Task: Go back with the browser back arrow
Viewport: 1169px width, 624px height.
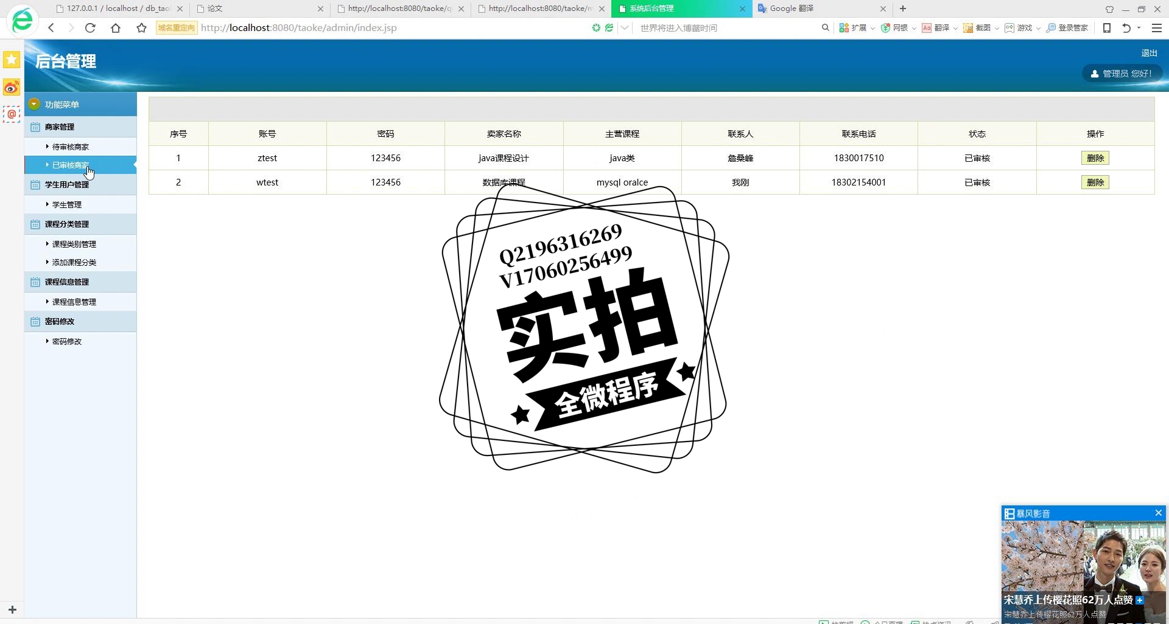Action: tap(51, 28)
